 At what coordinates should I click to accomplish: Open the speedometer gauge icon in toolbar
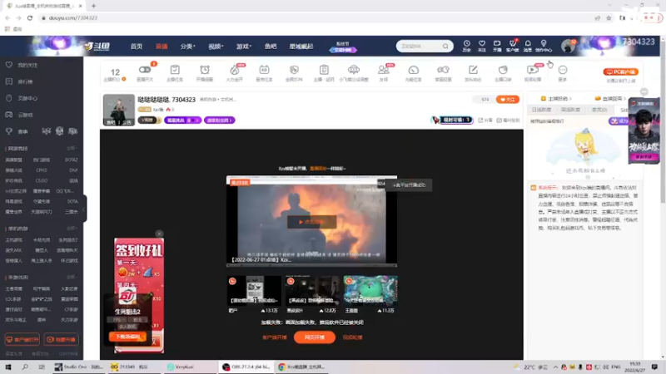pos(413,70)
